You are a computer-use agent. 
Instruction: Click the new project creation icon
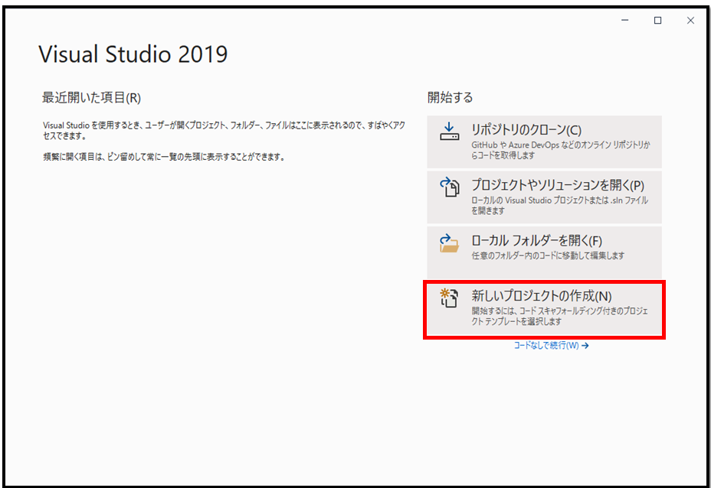point(449,298)
